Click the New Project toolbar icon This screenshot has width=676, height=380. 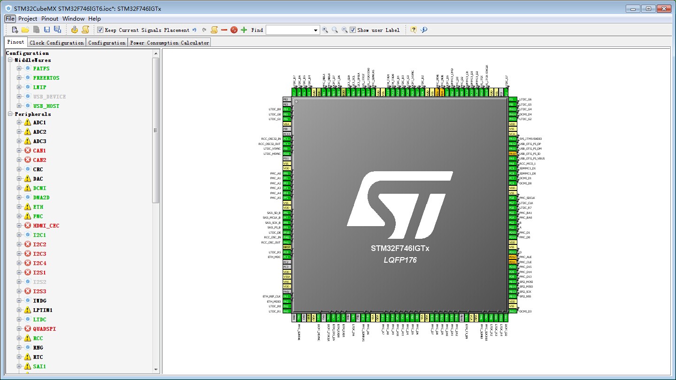pyautogui.click(x=15, y=30)
